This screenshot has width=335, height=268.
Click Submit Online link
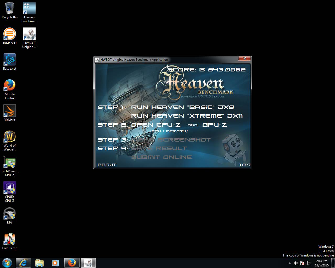coord(161,157)
